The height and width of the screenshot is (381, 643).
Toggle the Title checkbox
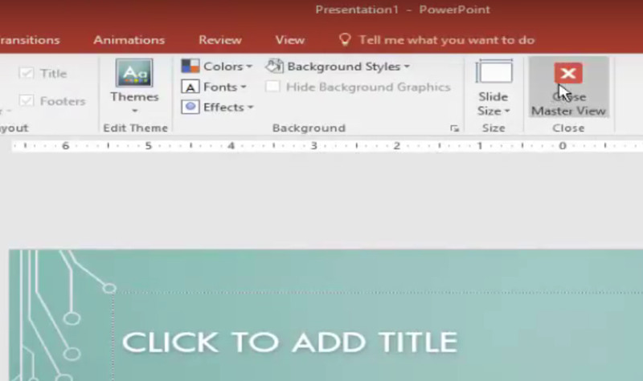(27, 74)
